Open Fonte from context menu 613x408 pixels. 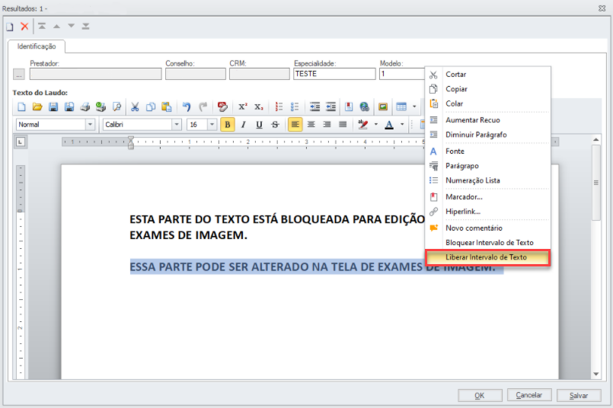coord(488,151)
